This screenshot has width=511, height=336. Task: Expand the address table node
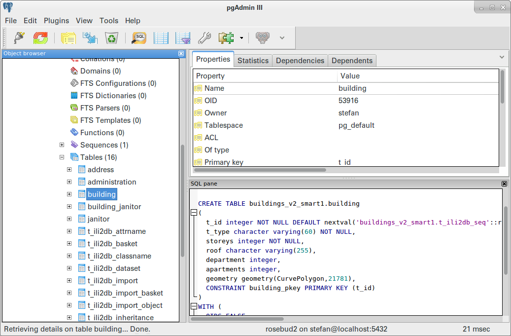(x=69, y=170)
